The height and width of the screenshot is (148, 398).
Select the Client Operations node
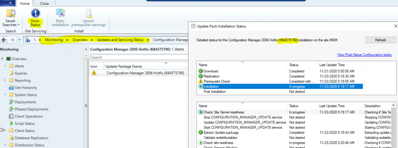[x=28, y=116]
